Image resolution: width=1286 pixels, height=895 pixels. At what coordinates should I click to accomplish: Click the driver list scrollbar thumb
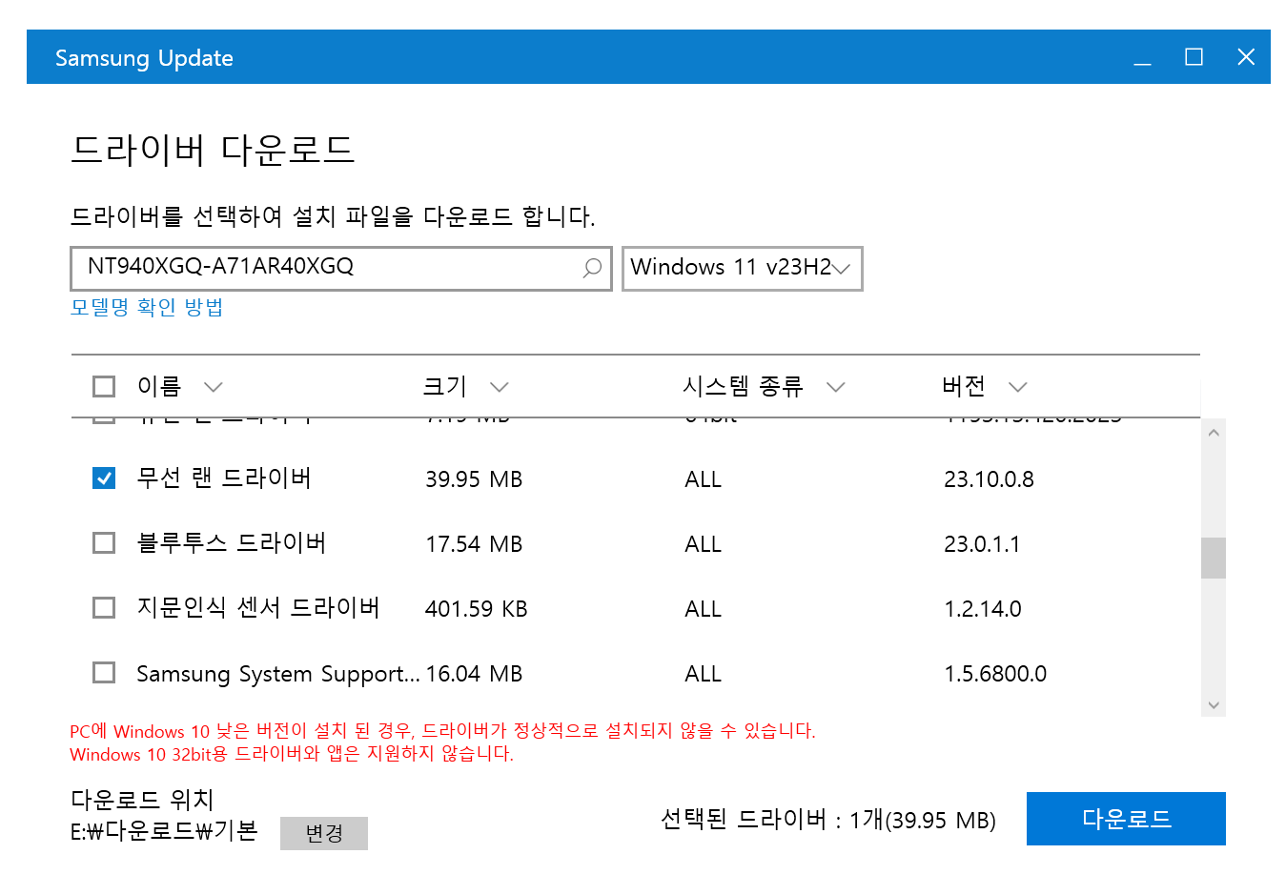coord(1214,558)
